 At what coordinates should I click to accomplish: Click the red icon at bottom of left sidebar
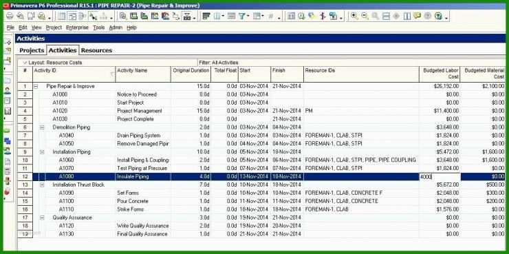tap(7, 191)
